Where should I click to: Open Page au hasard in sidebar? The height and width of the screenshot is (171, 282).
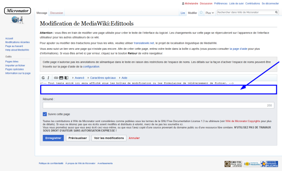[14, 46]
